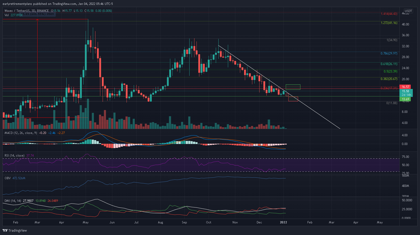Select the 0.618(26.11) Fibonacci level label

coord(389,64)
